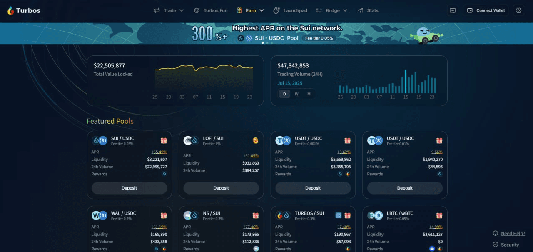The height and width of the screenshot is (252, 533).
Task: Click the Fee tier 0.05% banner badge
Action: (x=319, y=38)
